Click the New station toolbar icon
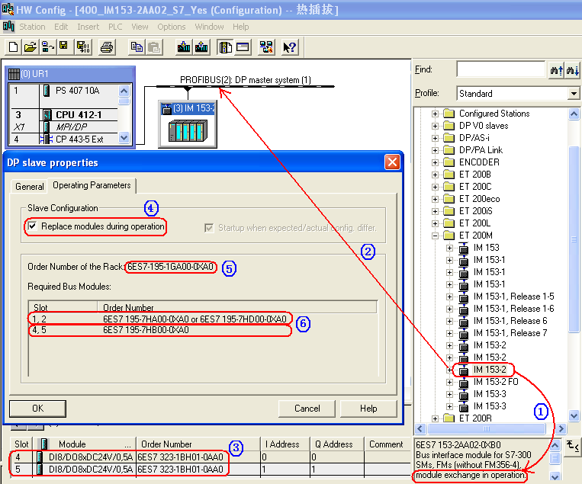Image resolution: width=582 pixels, height=484 pixels. click(x=14, y=47)
